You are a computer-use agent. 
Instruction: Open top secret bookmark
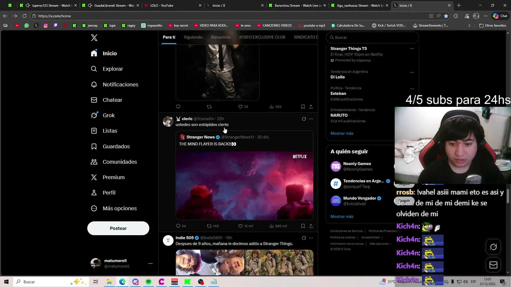178,26
